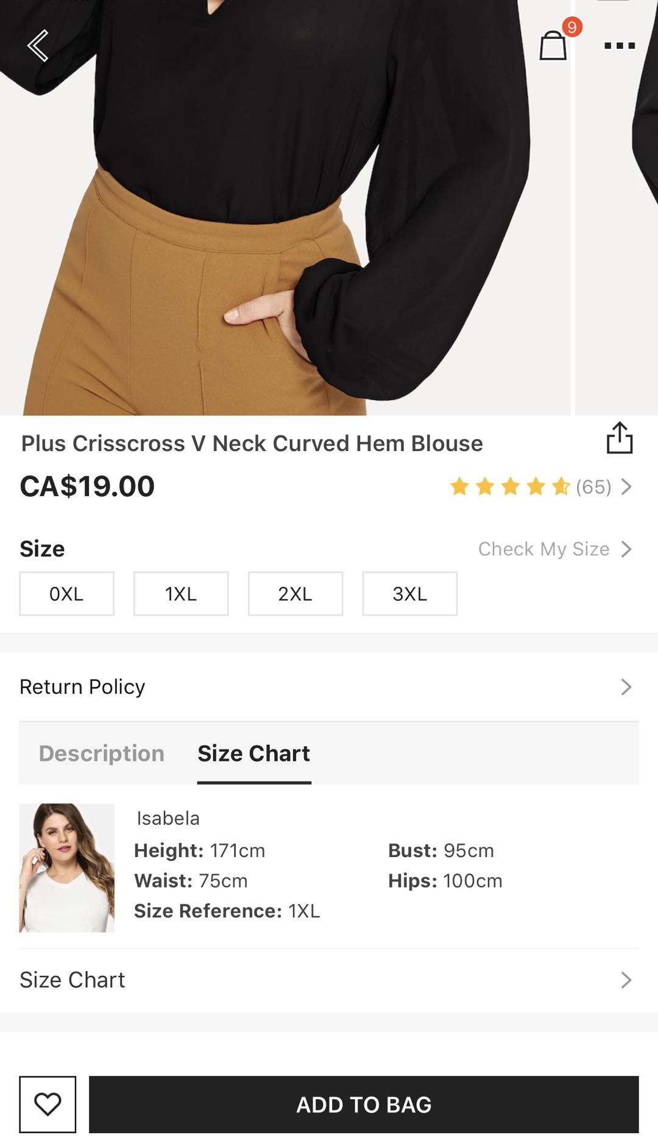Image resolution: width=658 pixels, height=1146 pixels.
Task: View the 65 reviews count
Action: [x=593, y=487]
